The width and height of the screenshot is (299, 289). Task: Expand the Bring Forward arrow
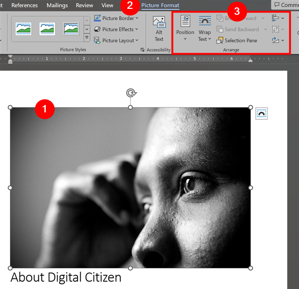pyautogui.click(x=263, y=18)
